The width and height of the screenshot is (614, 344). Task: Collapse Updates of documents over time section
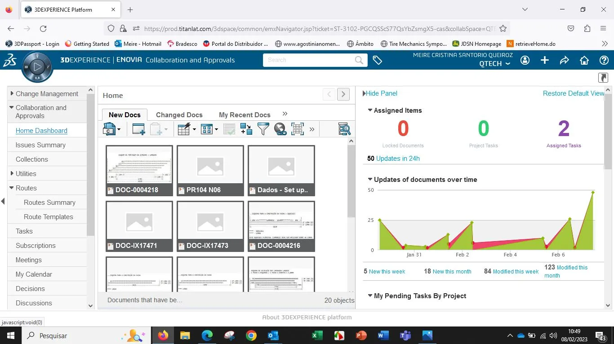[370, 180]
